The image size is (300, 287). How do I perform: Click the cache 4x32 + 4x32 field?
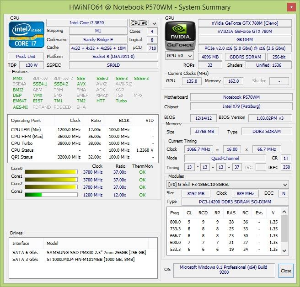pyautogui.click(x=98, y=48)
